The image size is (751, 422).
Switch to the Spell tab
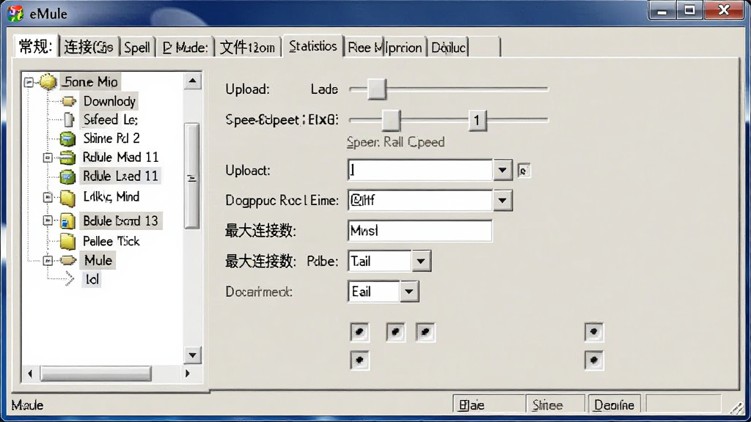pos(137,48)
